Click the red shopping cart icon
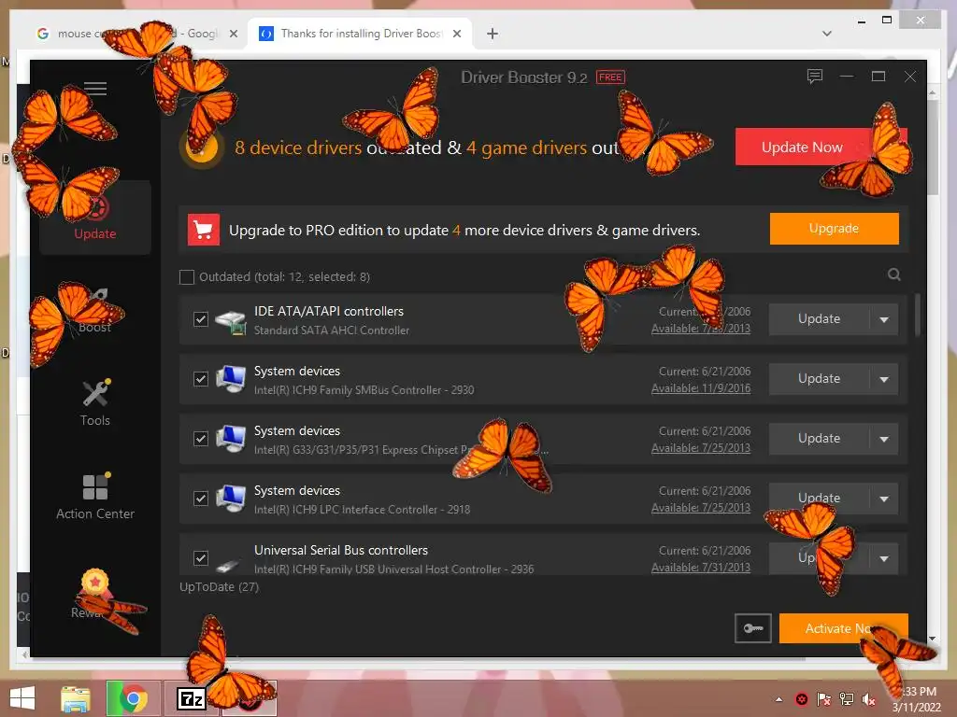957x717 pixels. (203, 230)
